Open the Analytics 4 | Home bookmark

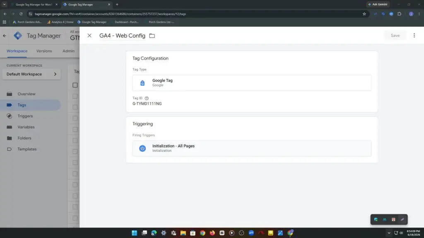pyautogui.click(x=60, y=22)
